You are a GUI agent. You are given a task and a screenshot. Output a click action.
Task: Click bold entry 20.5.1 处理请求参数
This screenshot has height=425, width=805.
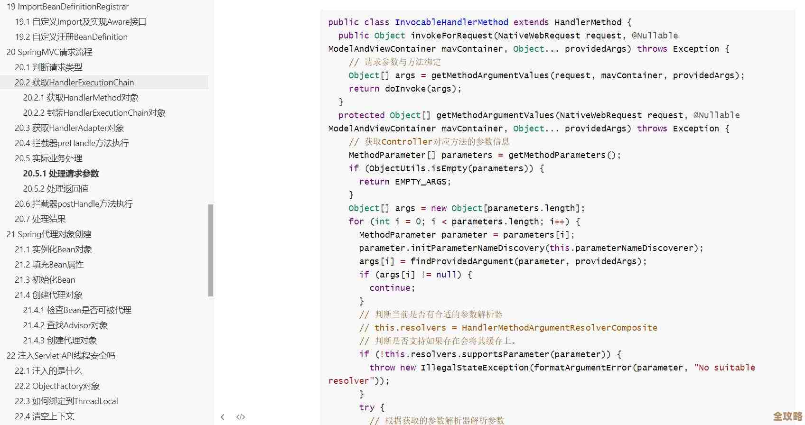(61, 174)
